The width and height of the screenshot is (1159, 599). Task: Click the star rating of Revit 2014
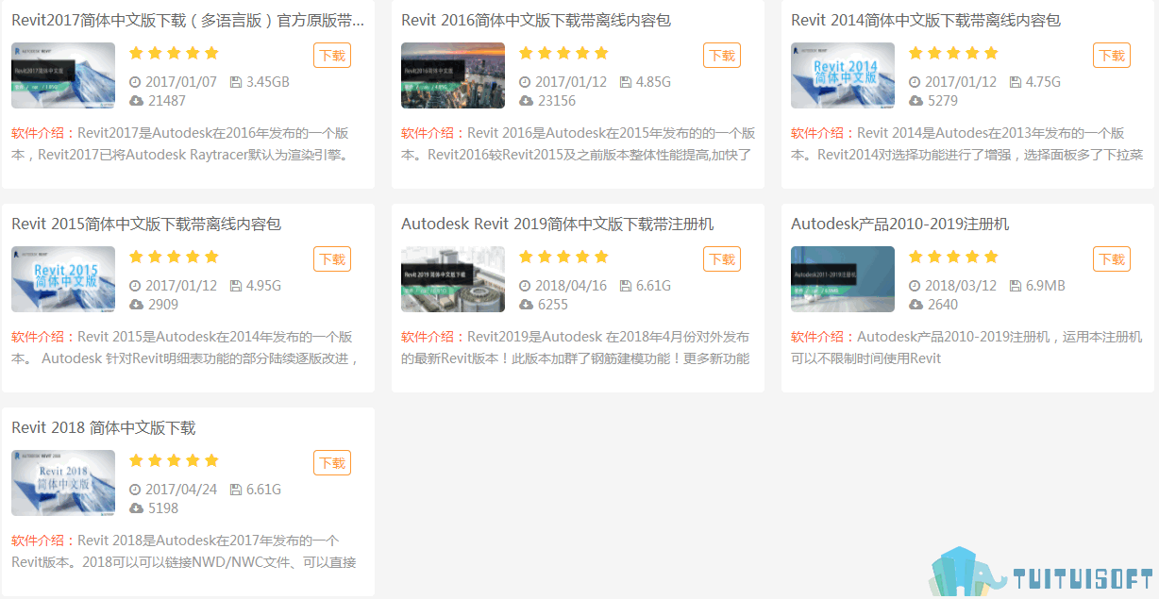point(953,53)
